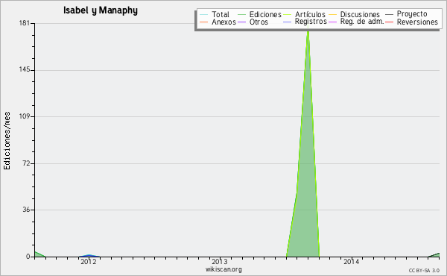Select the 'Anexos' legend entry
Viewport: 447px width, 276px height.
223,22
